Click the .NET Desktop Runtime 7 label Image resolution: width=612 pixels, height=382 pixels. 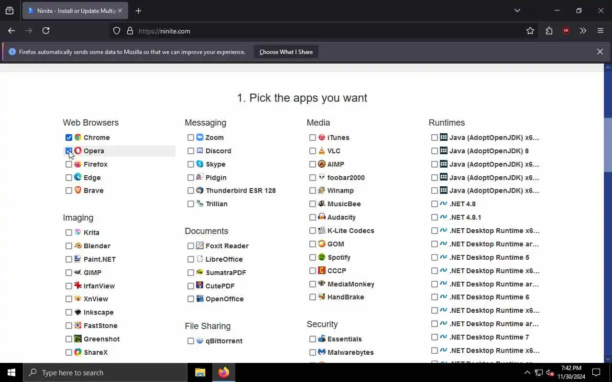click(489, 337)
